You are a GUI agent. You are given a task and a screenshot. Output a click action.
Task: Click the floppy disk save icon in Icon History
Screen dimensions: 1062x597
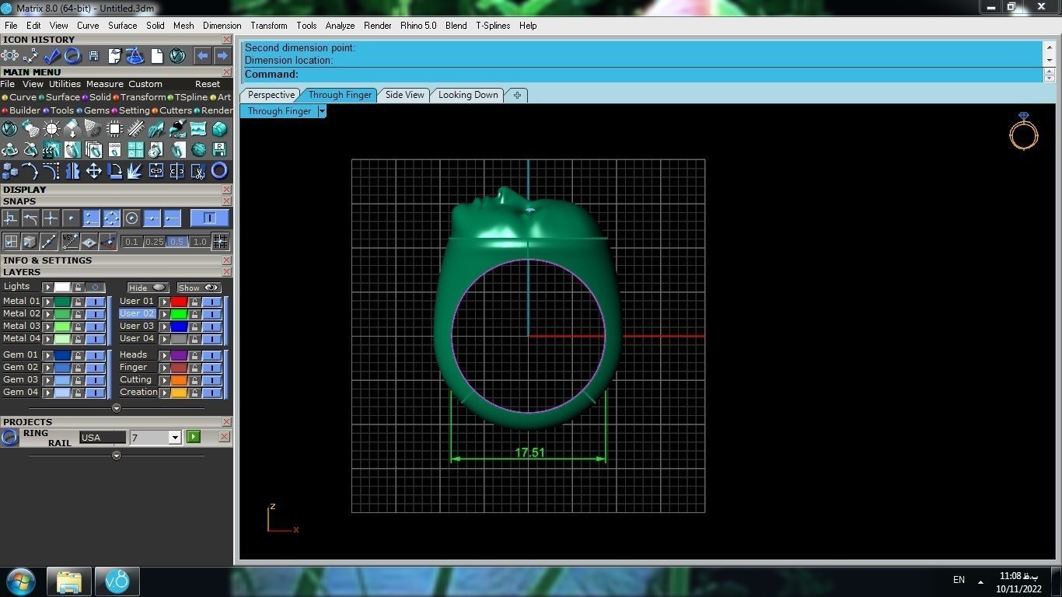coord(93,56)
